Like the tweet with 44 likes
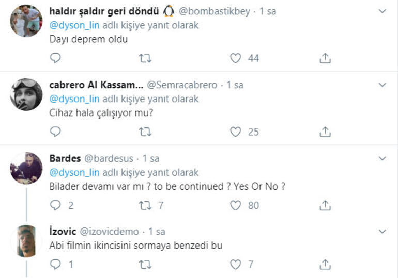Viewport: 398px width, 278px height. click(x=236, y=58)
